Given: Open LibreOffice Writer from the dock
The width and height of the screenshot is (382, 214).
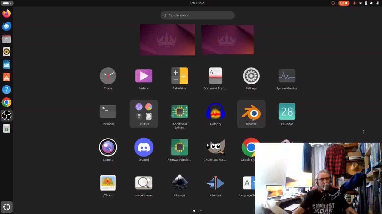Looking at the screenshot, I should [x=7, y=64].
